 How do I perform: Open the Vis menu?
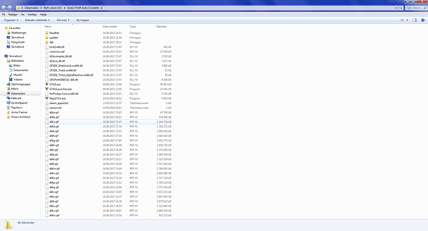coord(22,14)
